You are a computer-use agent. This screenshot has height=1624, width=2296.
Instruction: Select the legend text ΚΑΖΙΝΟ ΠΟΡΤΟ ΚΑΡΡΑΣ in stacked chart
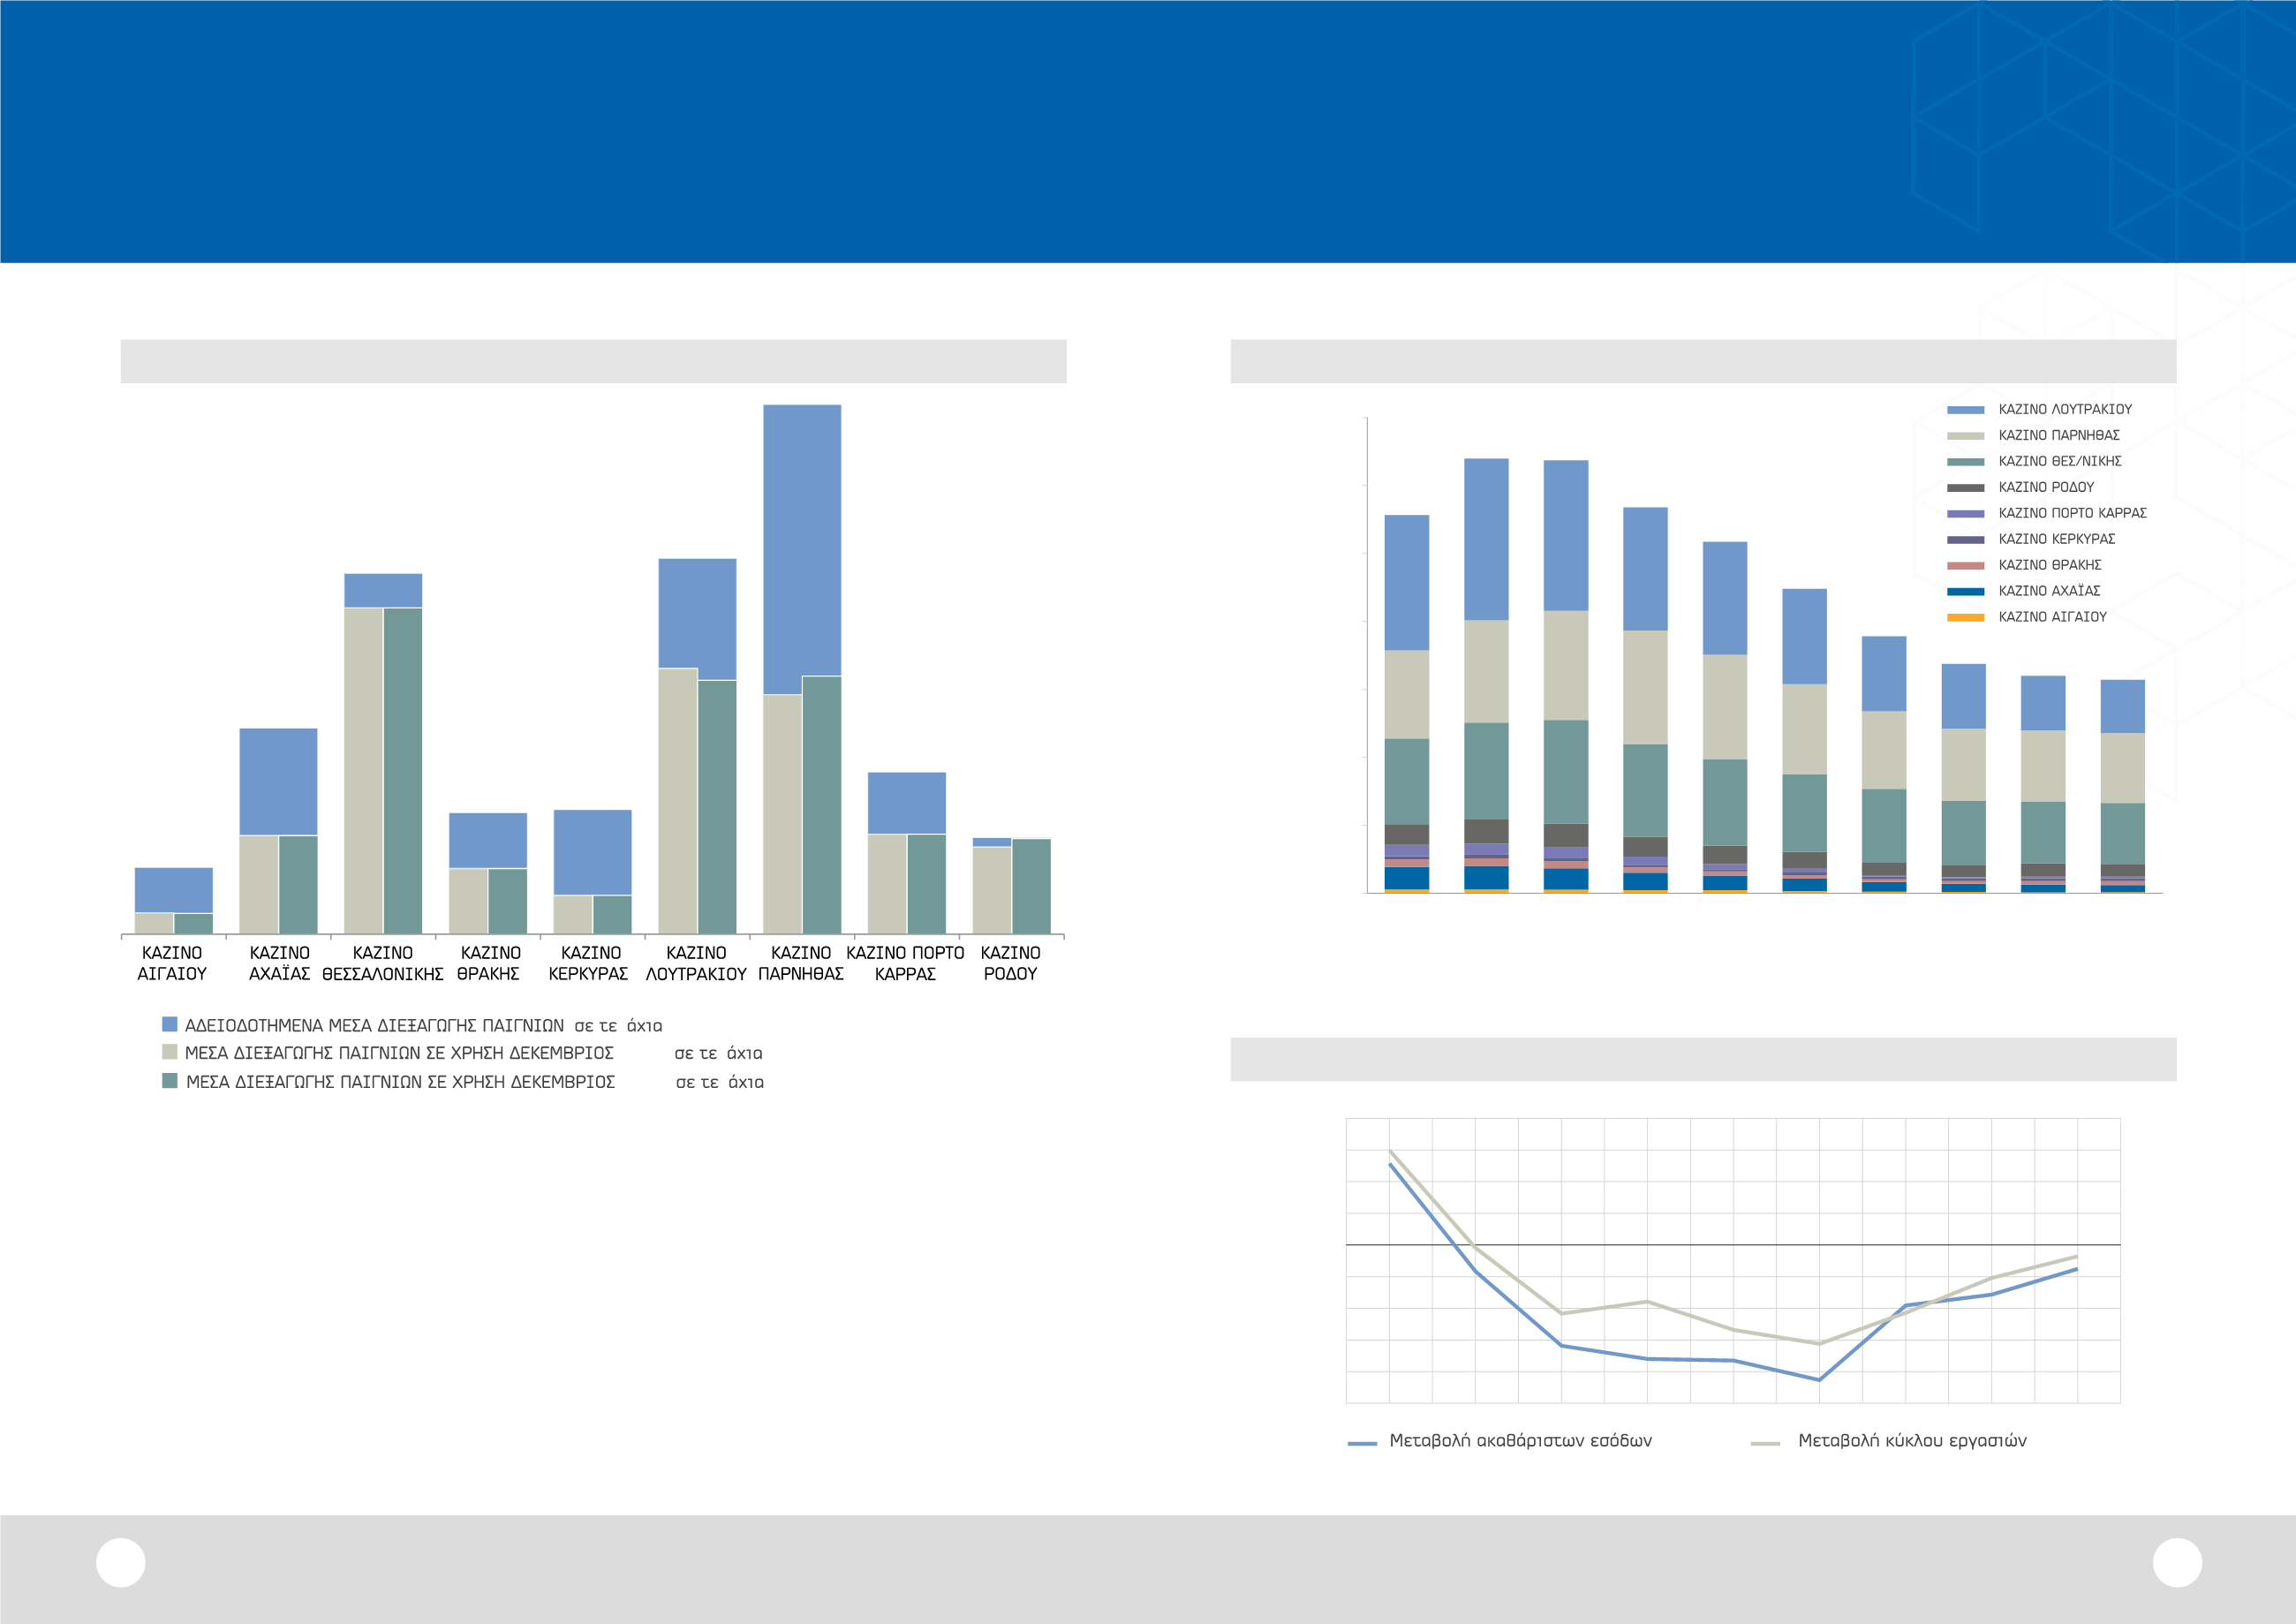pos(2072,514)
